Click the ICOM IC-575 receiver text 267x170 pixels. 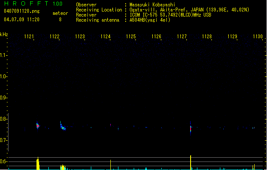(x=170, y=15)
